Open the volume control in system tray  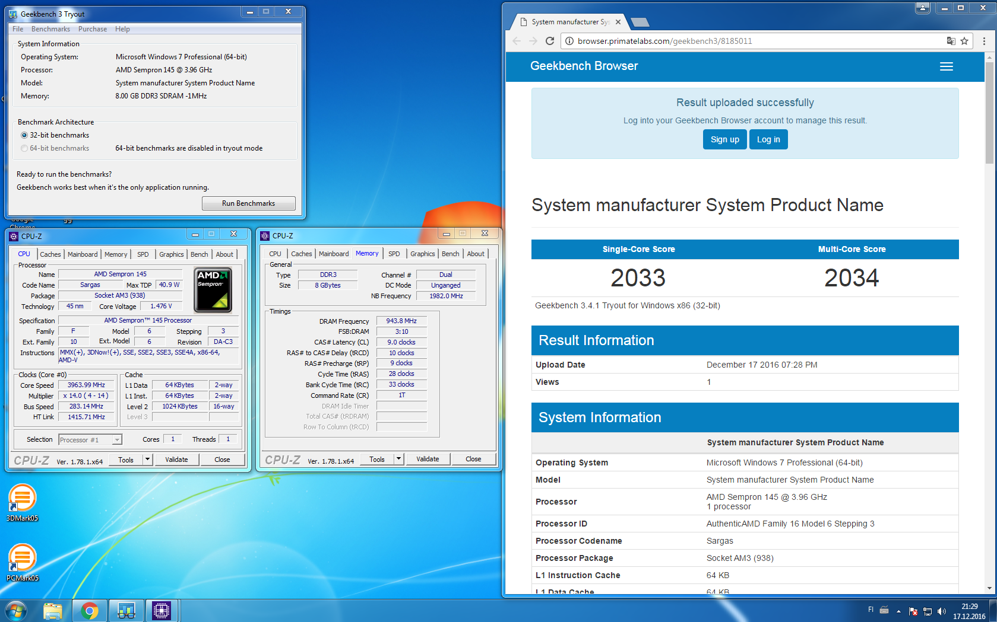[941, 611]
